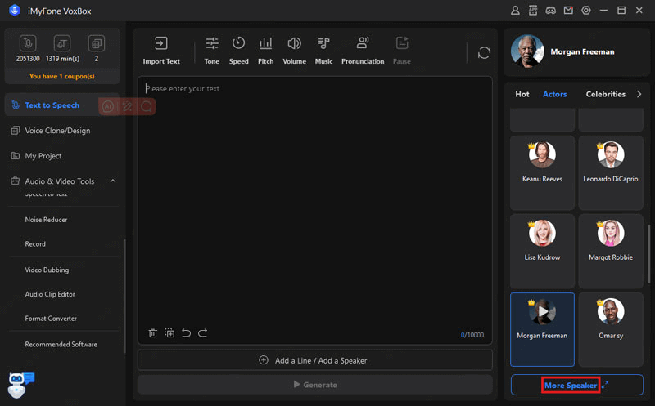Click the refresh icon beside the toolbar
Image resolution: width=655 pixels, height=406 pixels.
tap(484, 53)
